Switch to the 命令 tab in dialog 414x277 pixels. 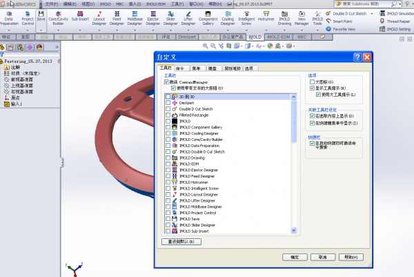tap(181, 68)
